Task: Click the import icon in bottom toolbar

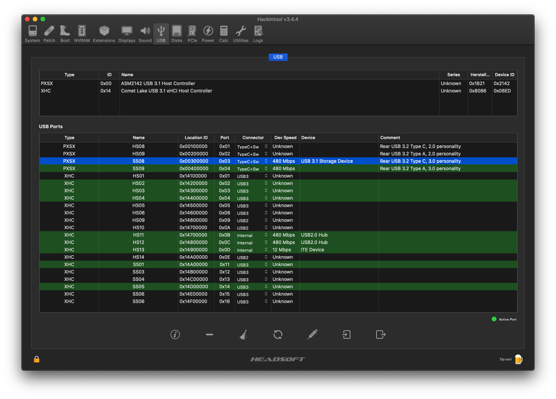Action: [x=347, y=335]
